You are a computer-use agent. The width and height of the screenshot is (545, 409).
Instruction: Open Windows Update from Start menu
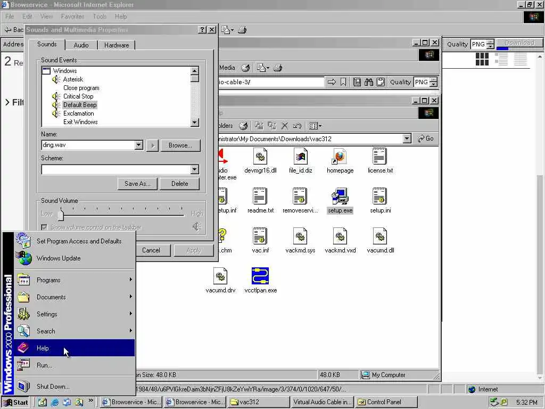[74, 258]
